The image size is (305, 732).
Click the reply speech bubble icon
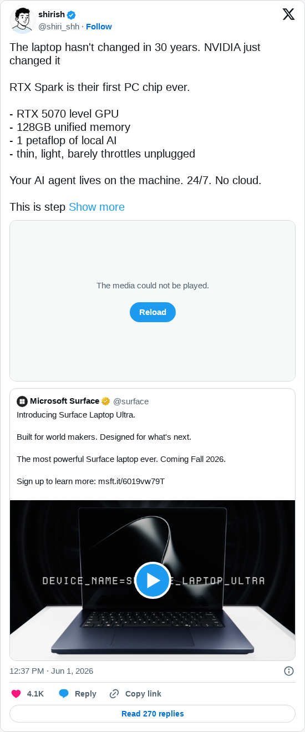pyautogui.click(x=64, y=694)
